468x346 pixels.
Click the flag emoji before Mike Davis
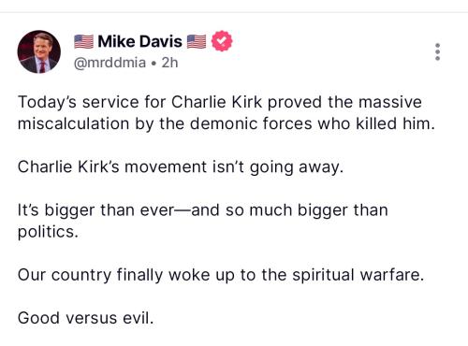(x=83, y=41)
